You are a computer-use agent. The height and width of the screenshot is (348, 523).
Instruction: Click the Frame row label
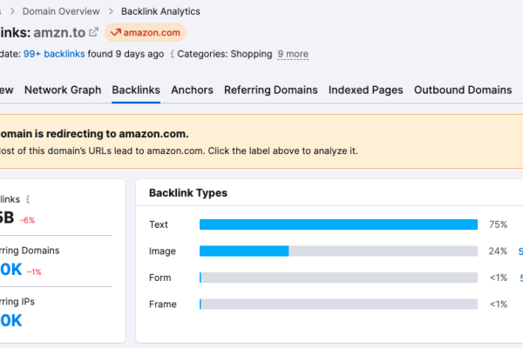[163, 304]
